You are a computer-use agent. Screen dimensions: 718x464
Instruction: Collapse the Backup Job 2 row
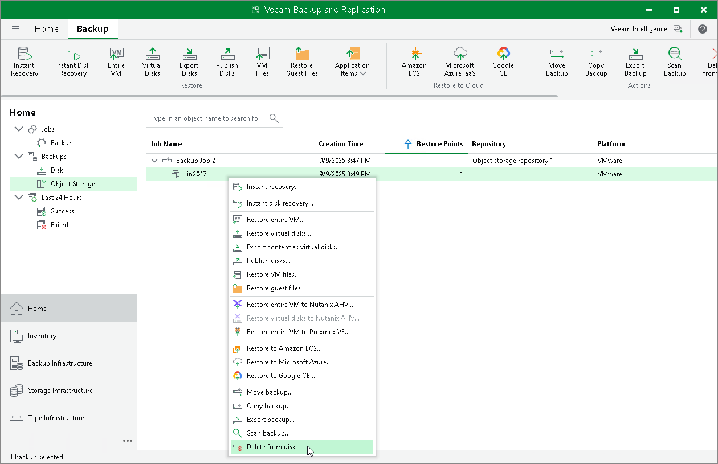point(154,161)
